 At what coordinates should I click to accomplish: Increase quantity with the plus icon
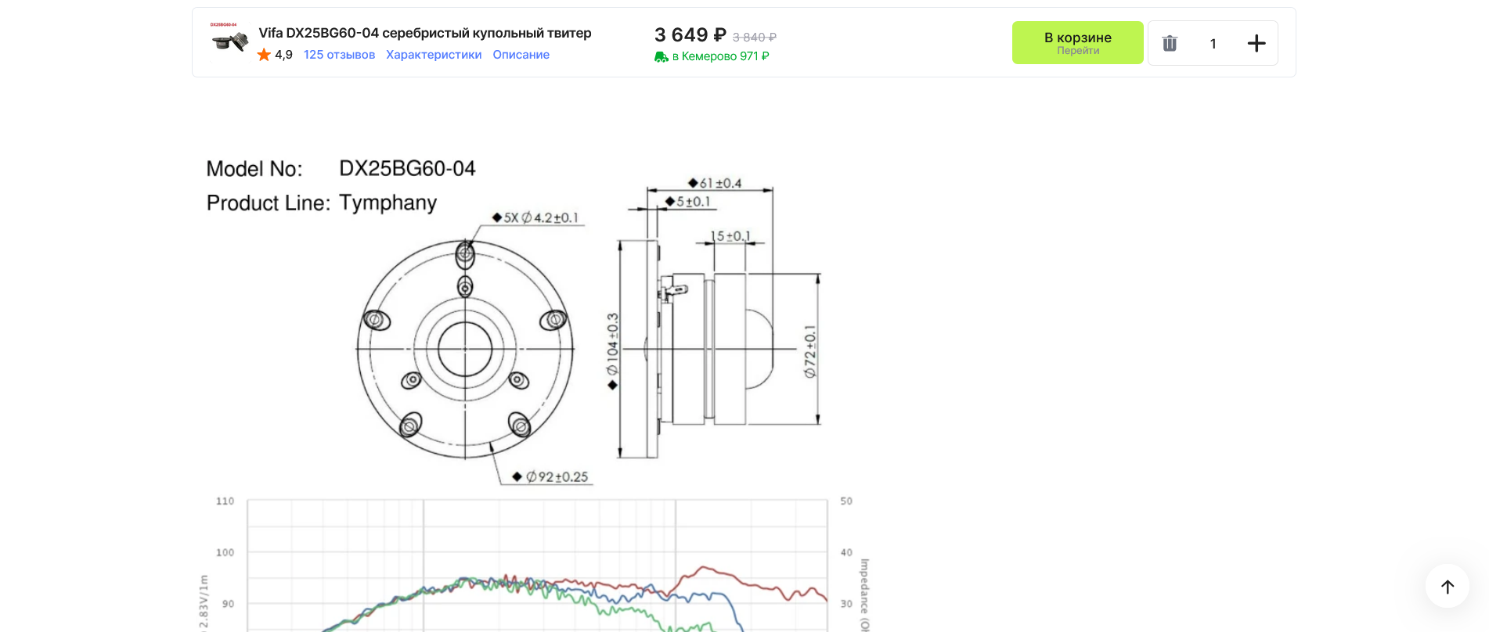(x=1256, y=44)
